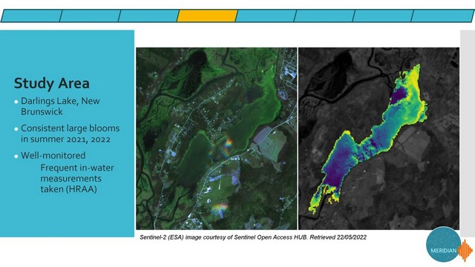Select the last progress bar segment
The width and height of the screenshot is (475, 267).
pos(442,16)
